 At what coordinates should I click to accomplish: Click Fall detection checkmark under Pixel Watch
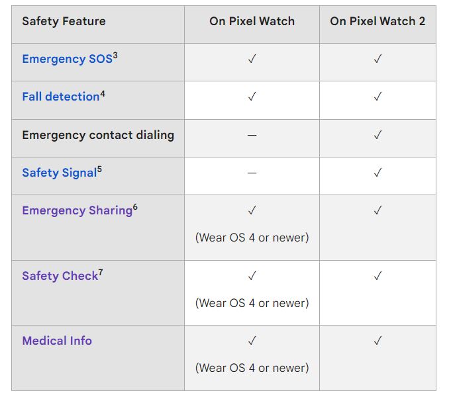[252, 97]
